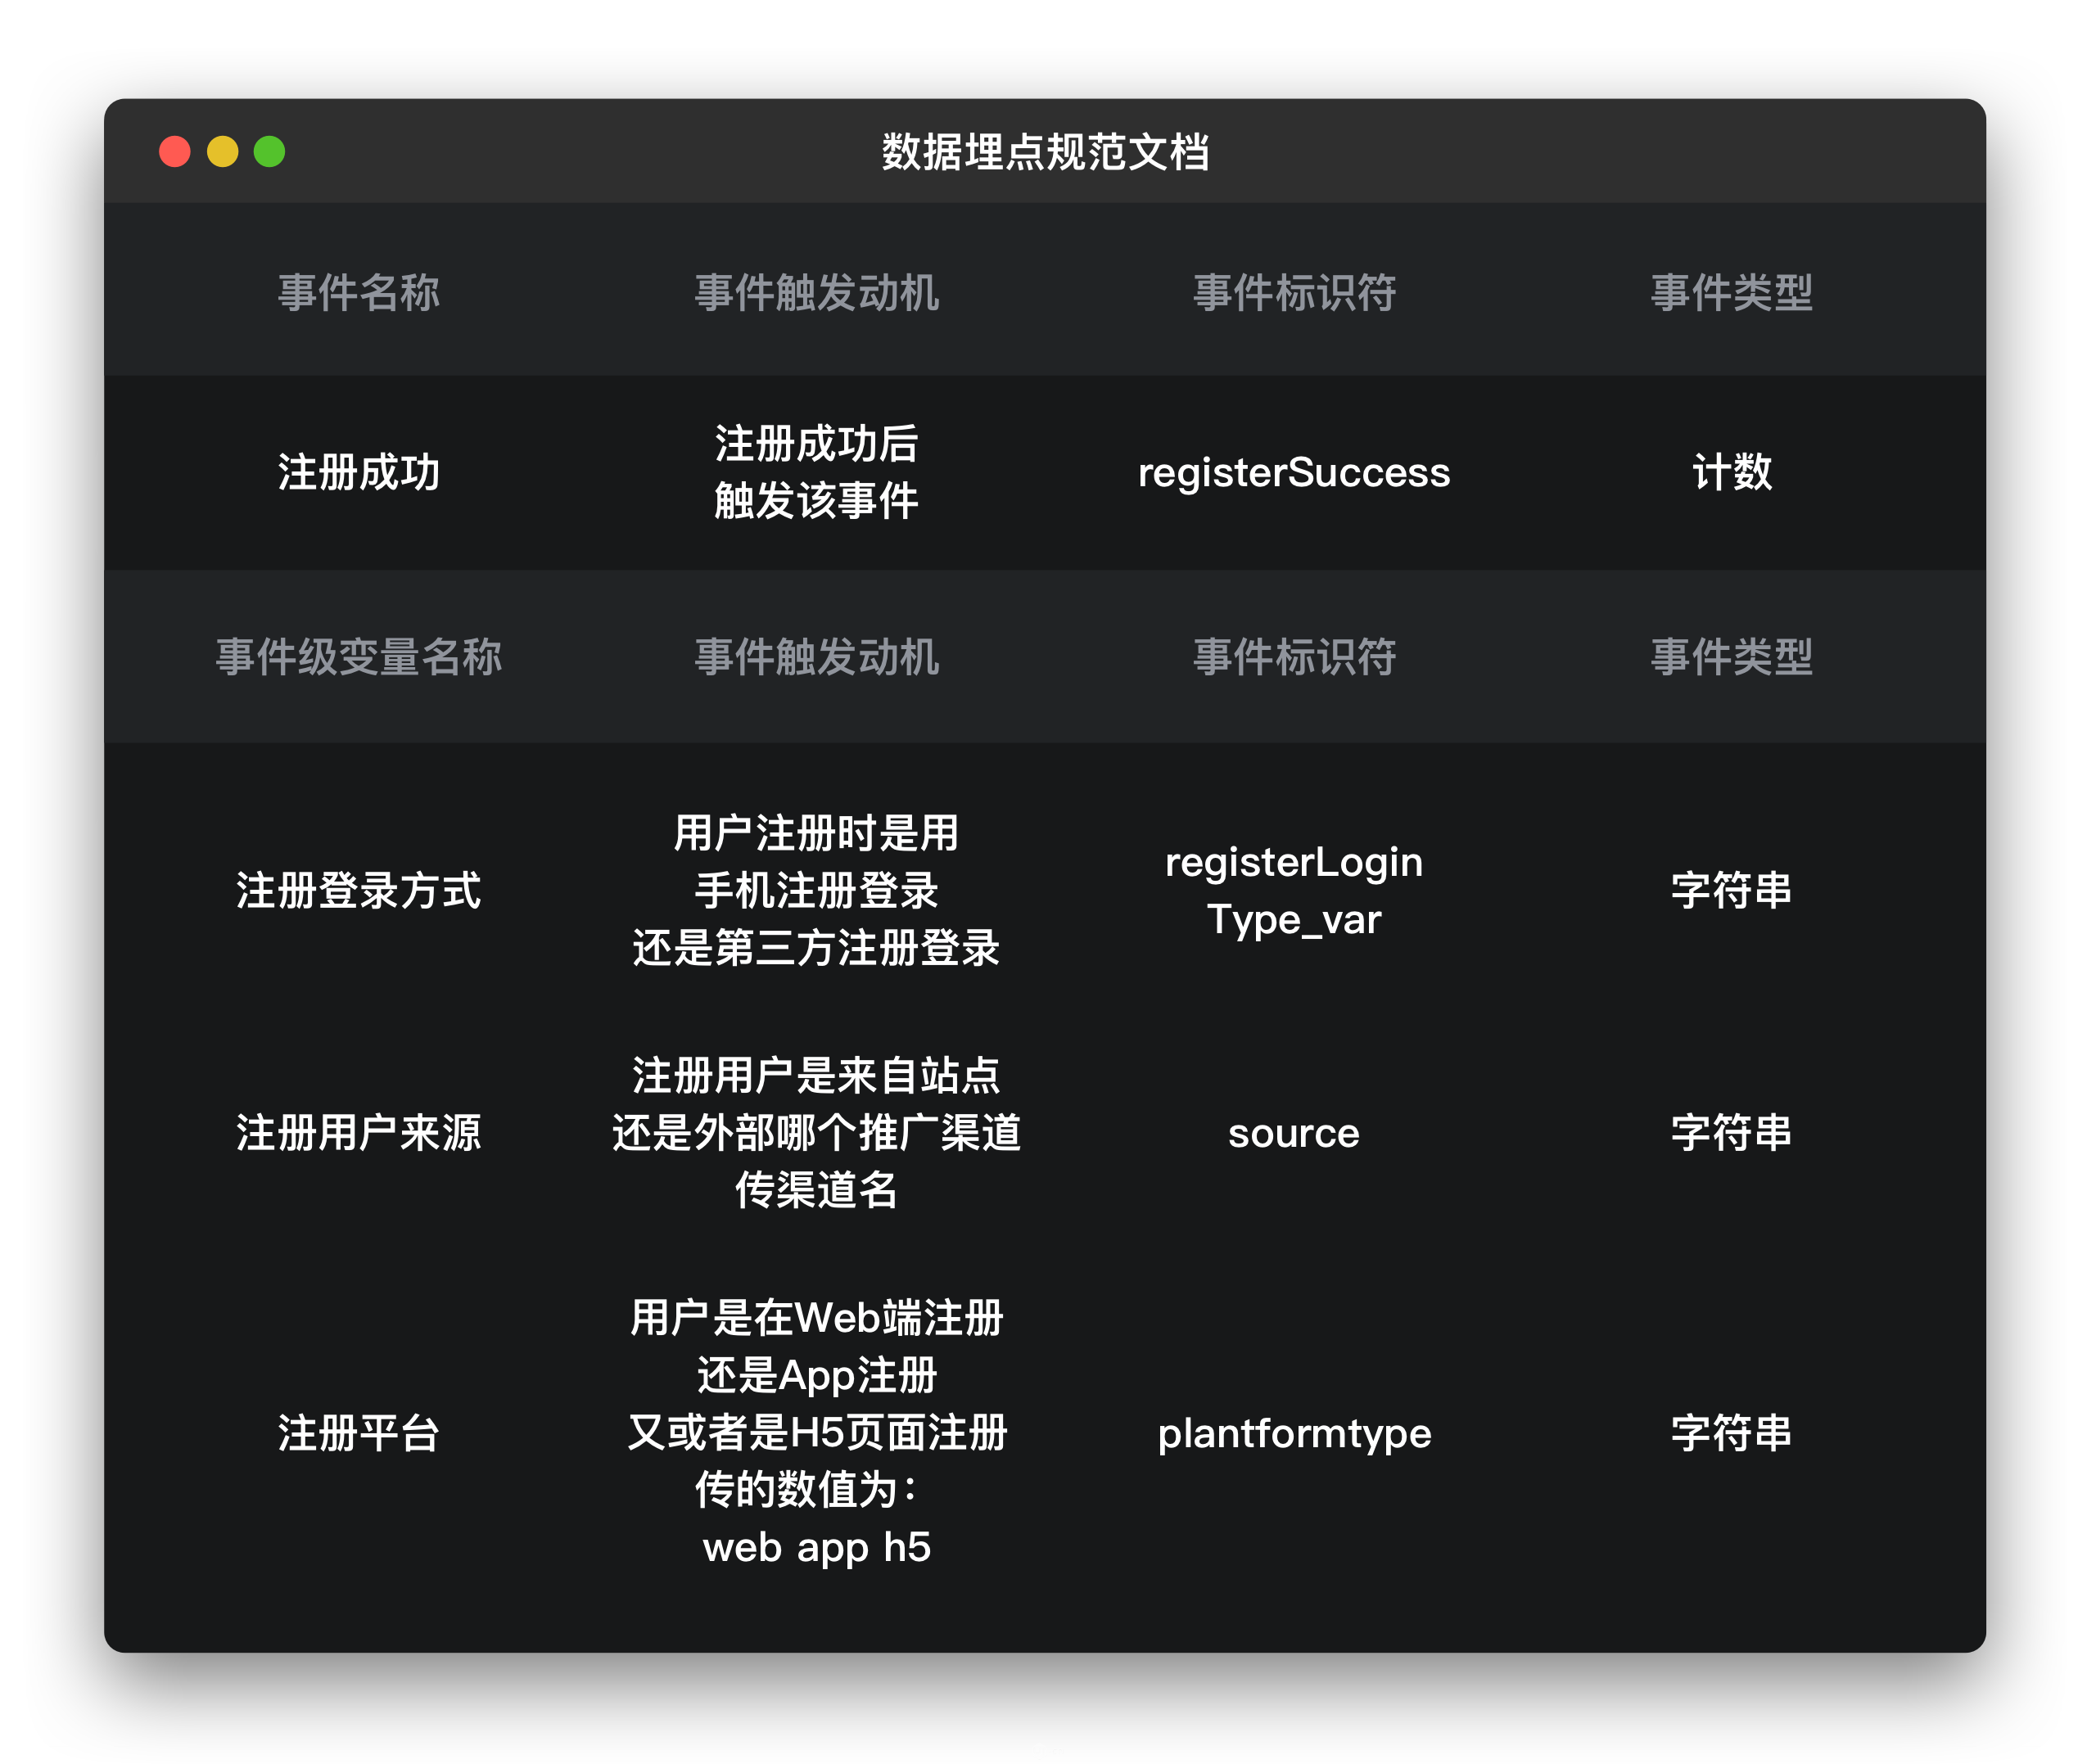
Task: Click the 字符串 type beside source row
Action: click(1731, 1132)
